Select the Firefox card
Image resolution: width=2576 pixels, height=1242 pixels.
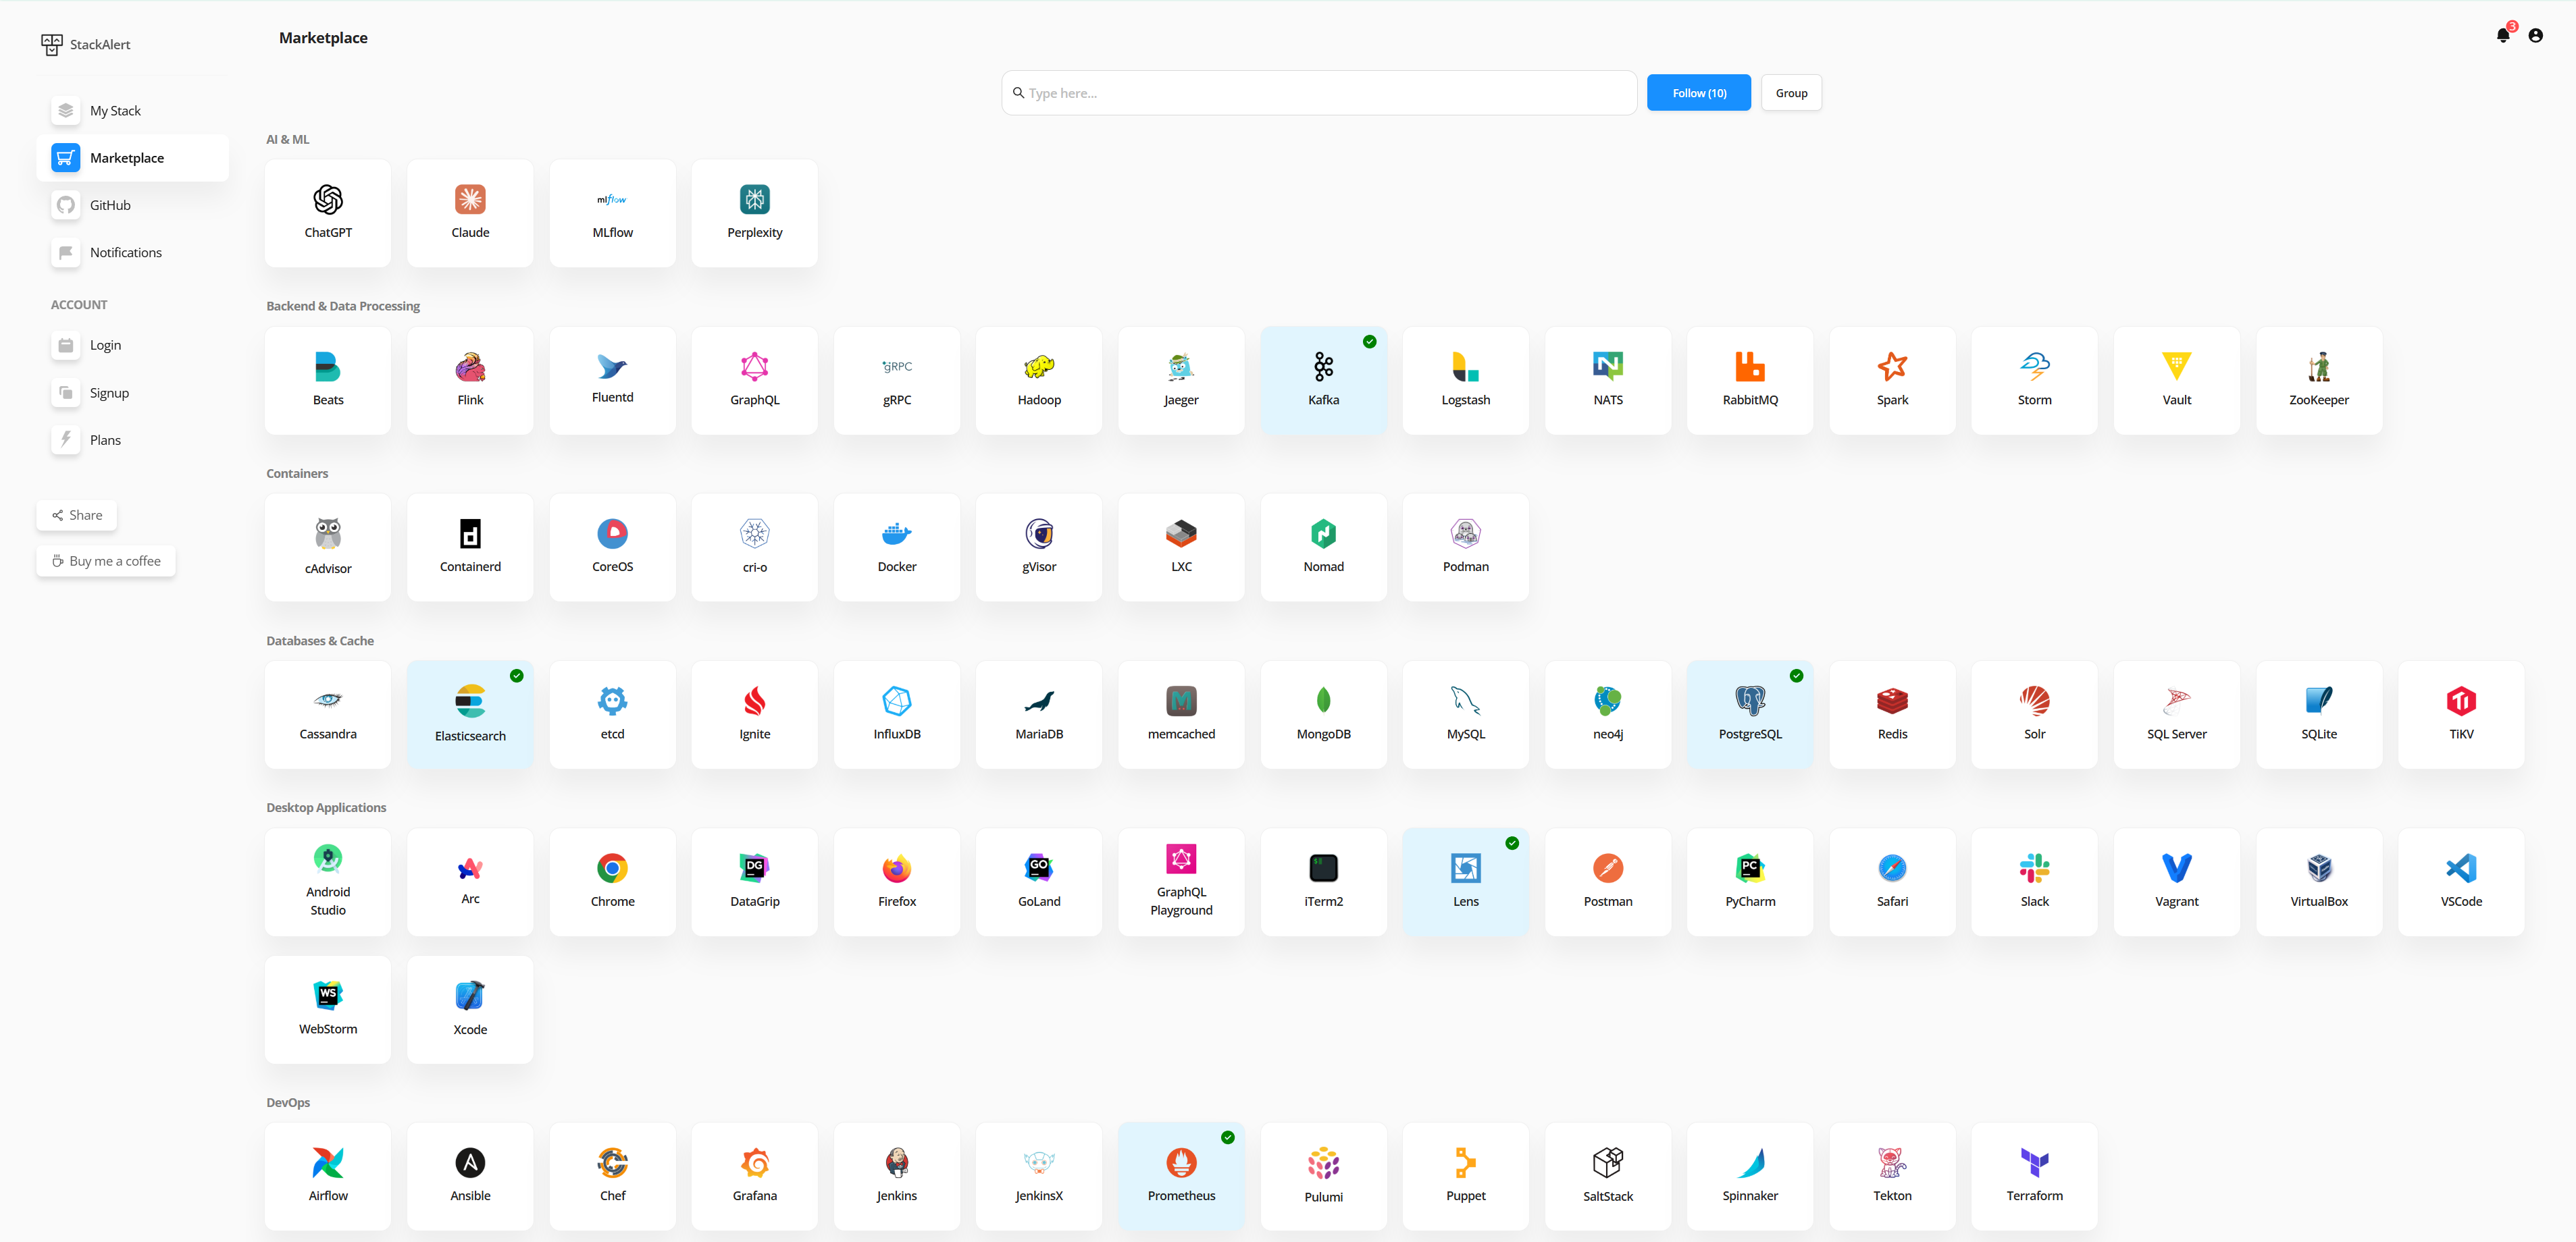tap(897, 882)
